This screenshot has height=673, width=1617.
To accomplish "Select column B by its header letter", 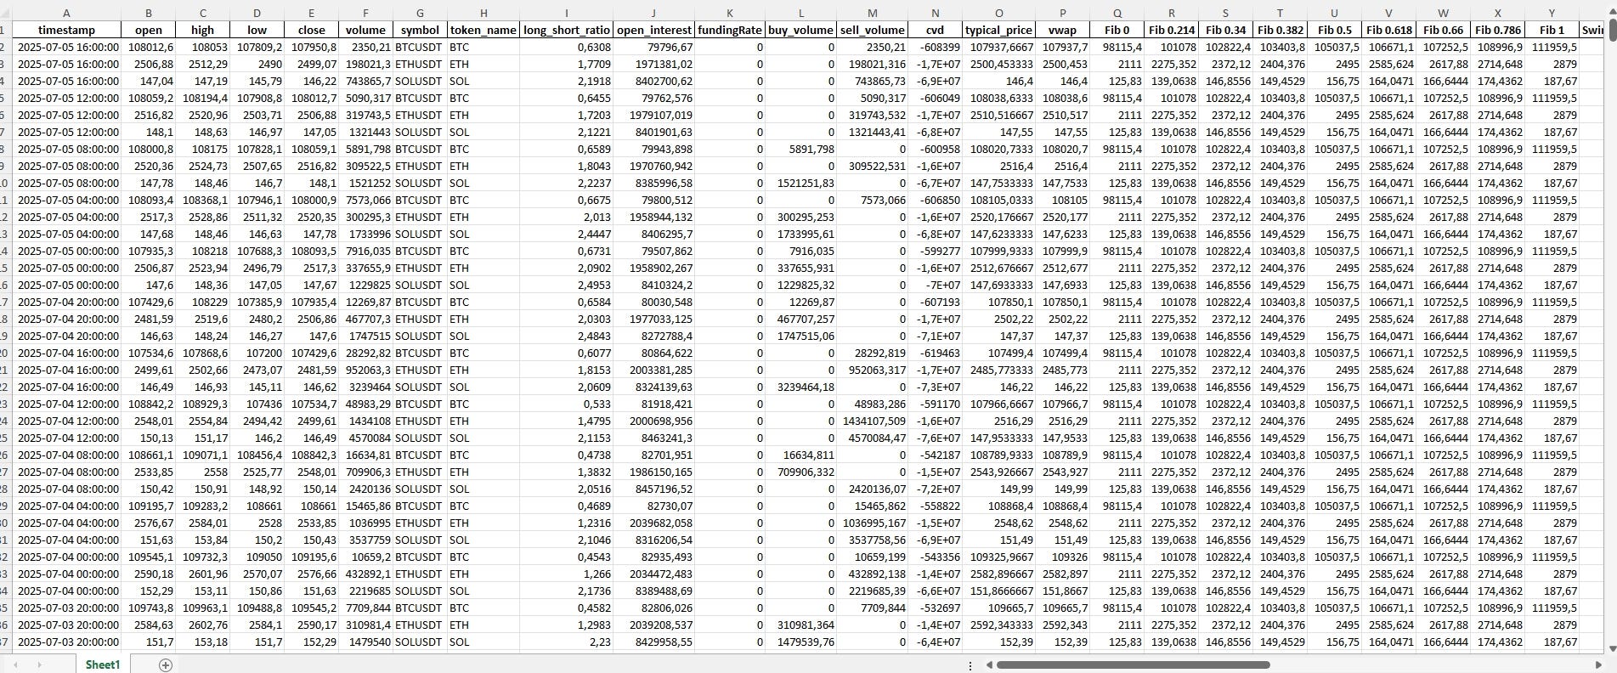I will tap(149, 13).
